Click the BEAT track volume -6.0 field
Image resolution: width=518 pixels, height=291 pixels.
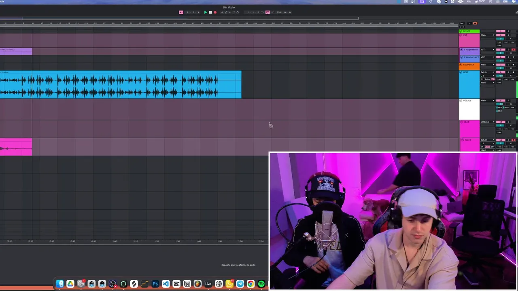click(x=501, y=76)
